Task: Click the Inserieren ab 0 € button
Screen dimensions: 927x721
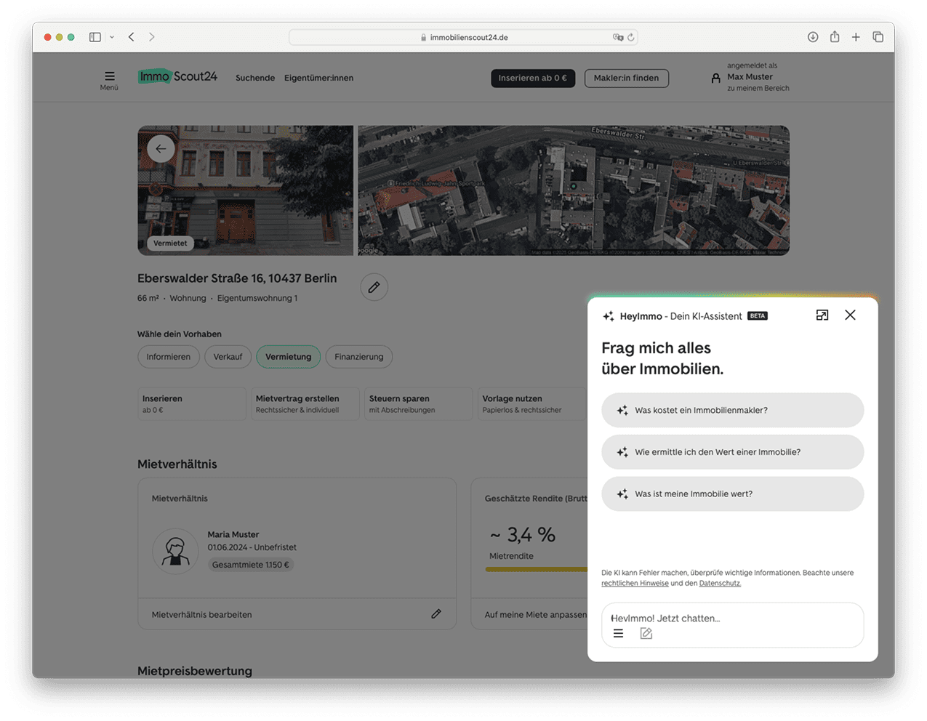Action: click(x=532, y=78)
